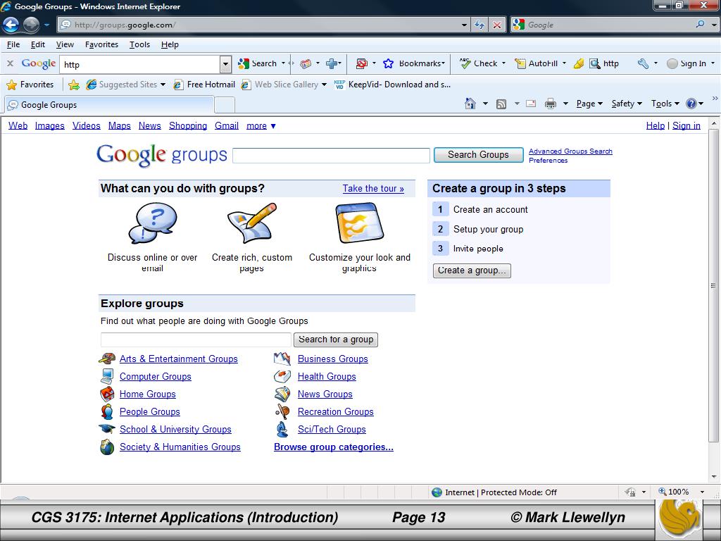Click the page 'Sign in' link
The height and width of the screenshot is (541, 721).
686,125
